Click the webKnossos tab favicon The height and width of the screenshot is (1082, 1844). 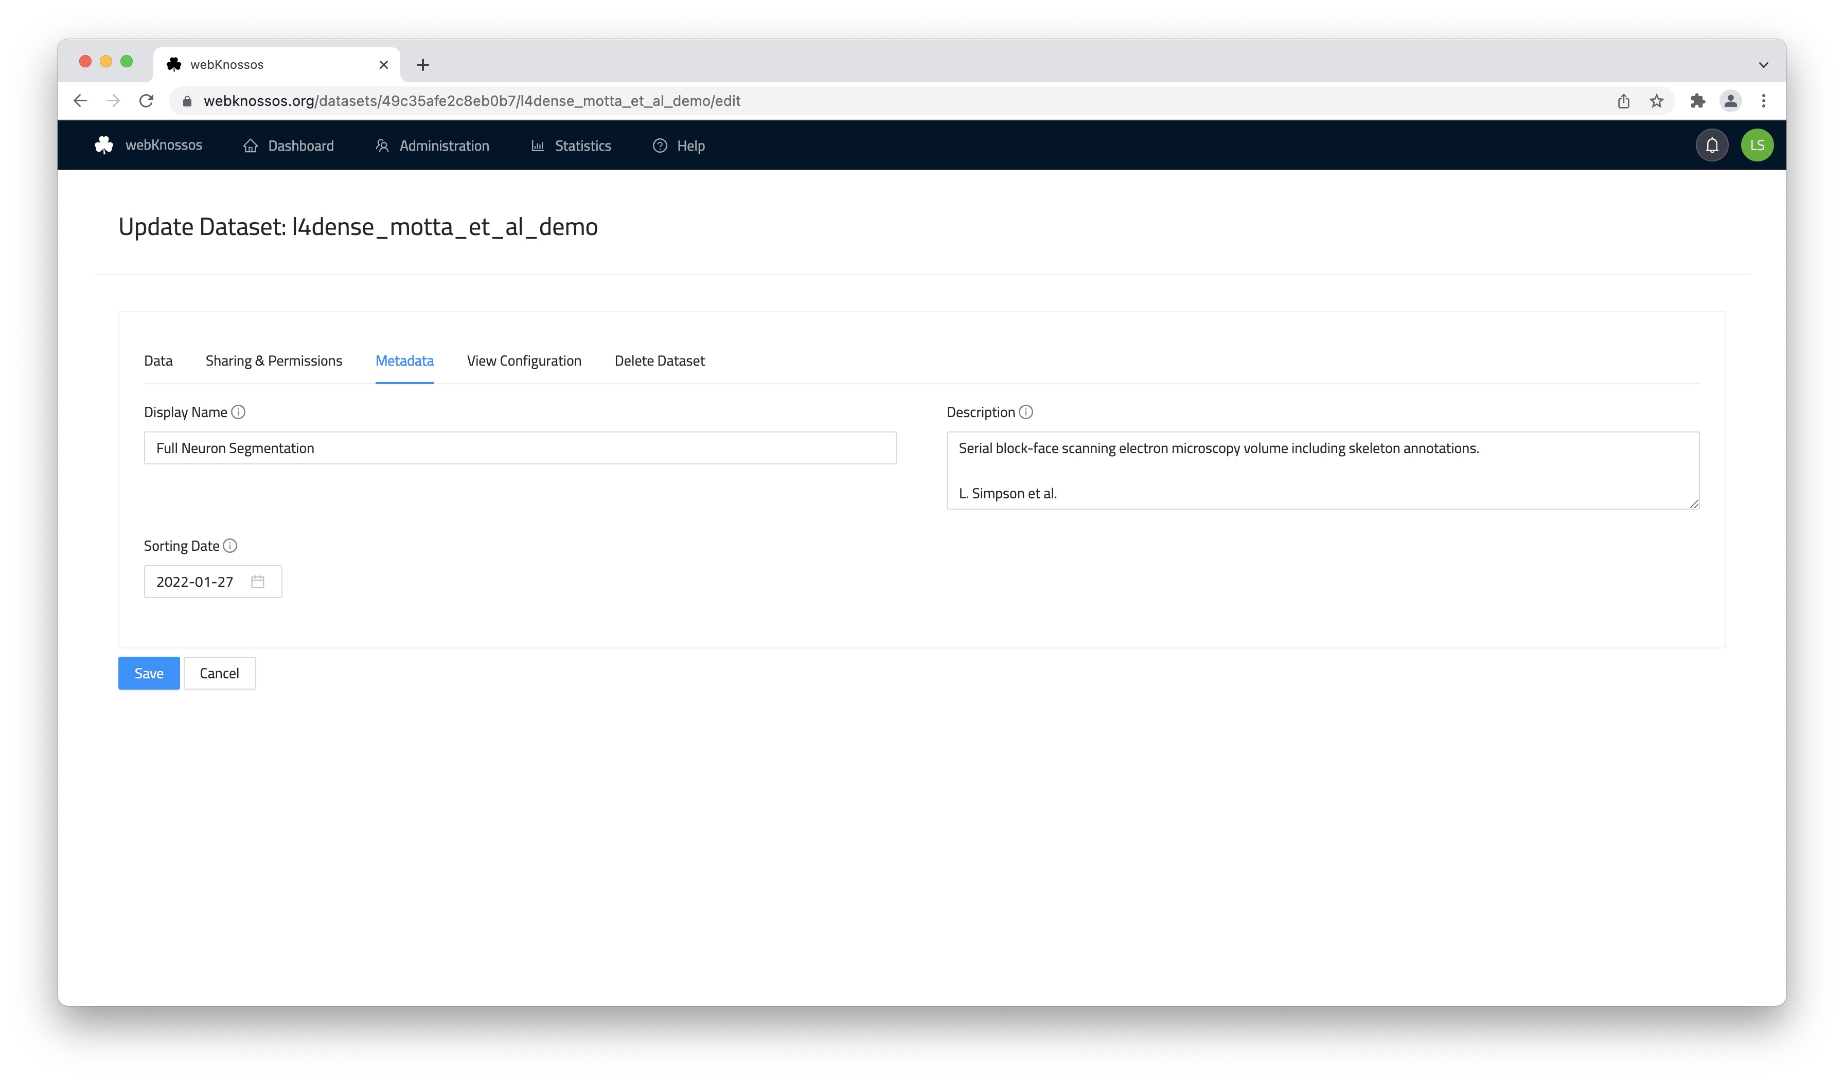click(173, 64)
